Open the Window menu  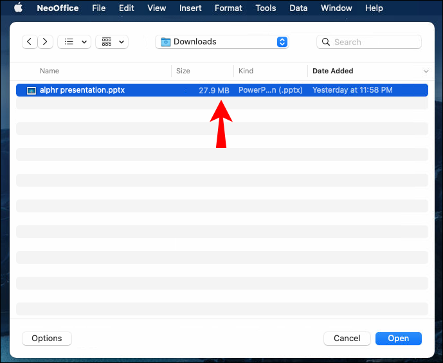(x=336, y=8)
